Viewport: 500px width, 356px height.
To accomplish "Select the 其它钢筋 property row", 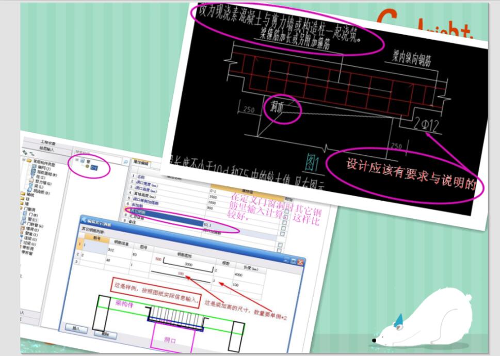I will click(166, 217).
